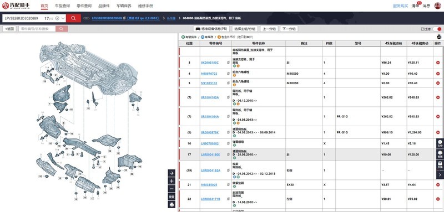Open 消息 messages in the top bar

click(426, 6)
